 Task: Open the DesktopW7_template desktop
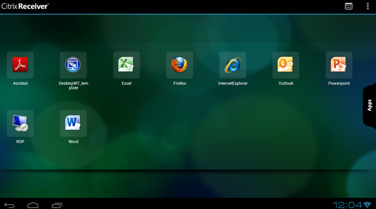pos(73,65)
